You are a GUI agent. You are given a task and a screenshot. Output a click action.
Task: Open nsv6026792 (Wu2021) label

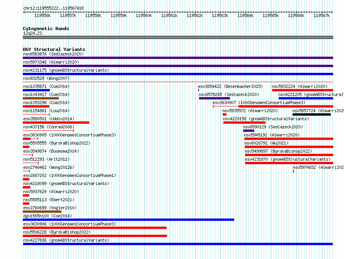pos(266,143)
